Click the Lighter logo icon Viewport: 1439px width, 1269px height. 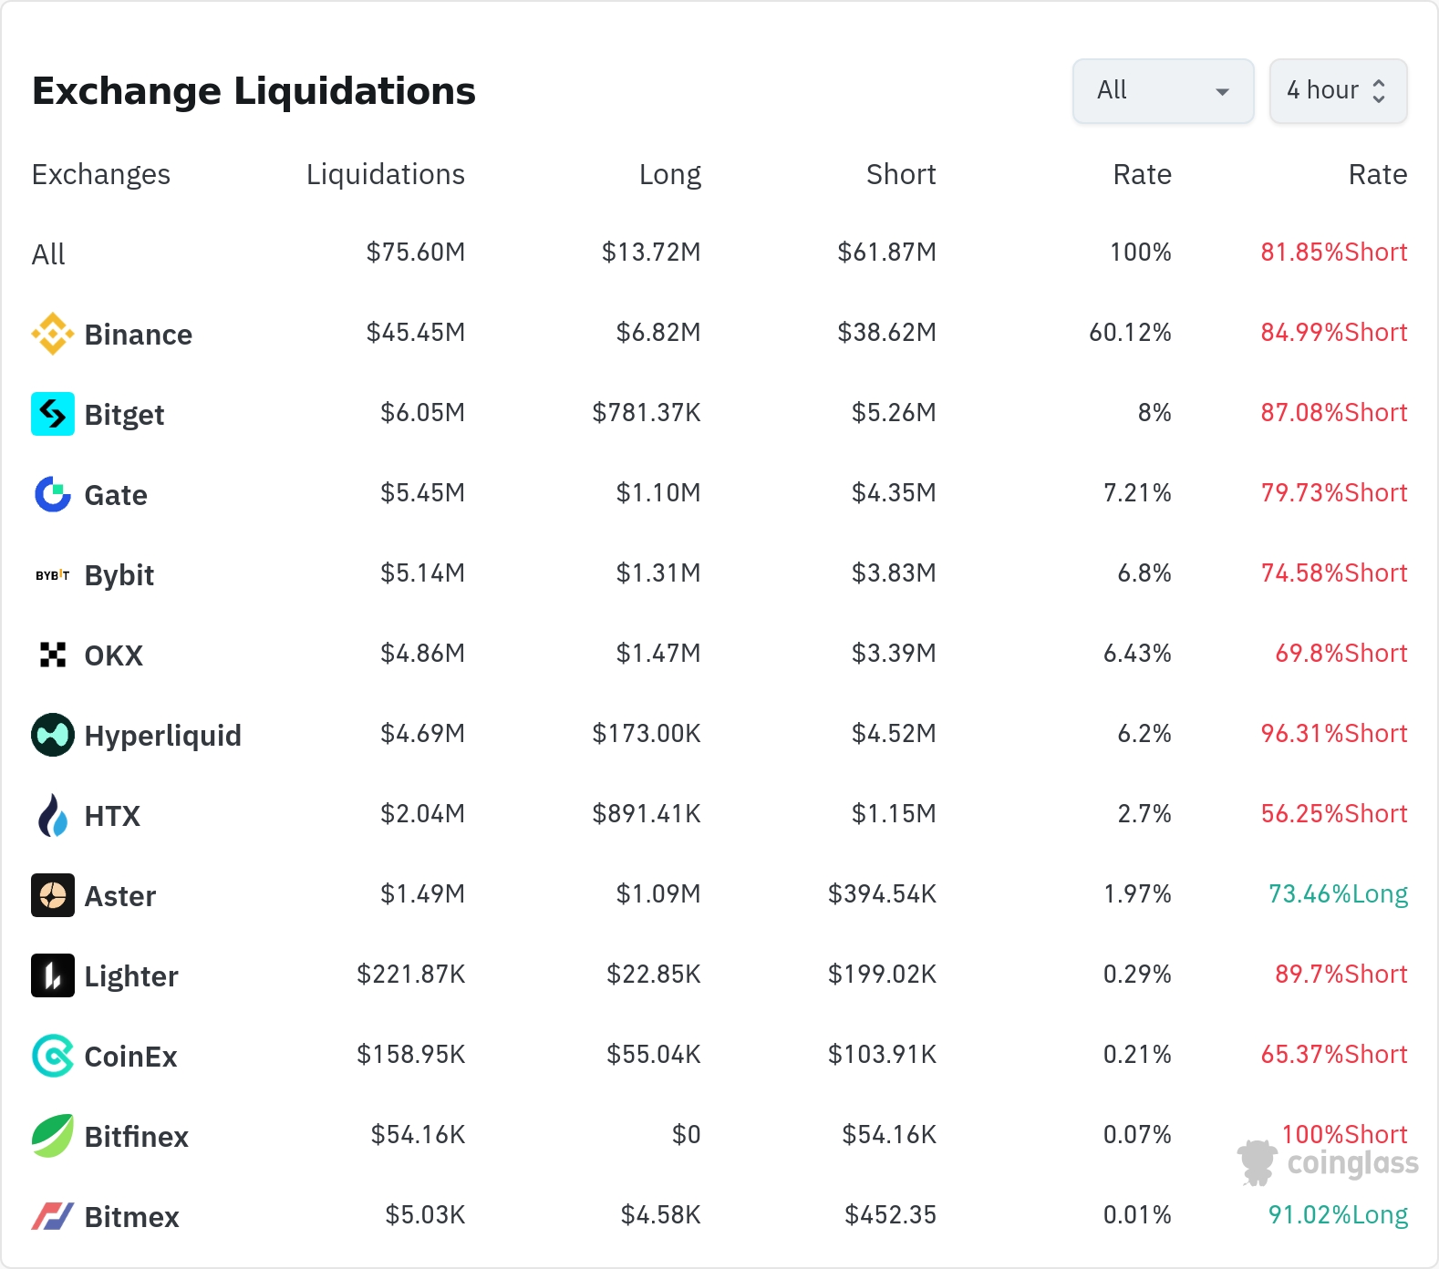pyautogui.click(x=53, y=975)
